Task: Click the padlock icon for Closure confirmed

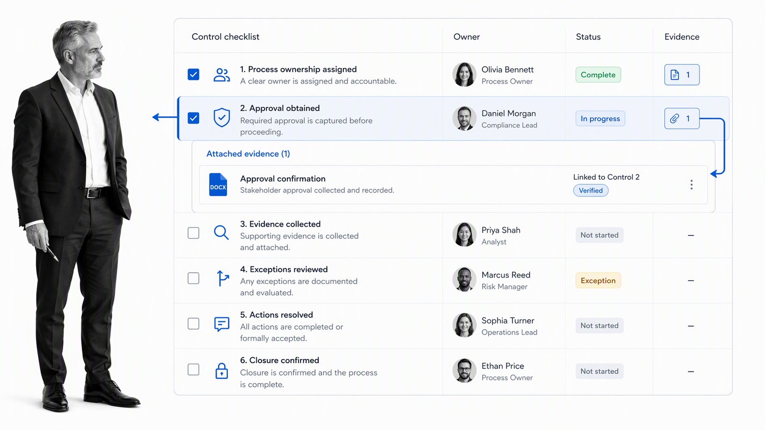Action: click(x=221, y=371)
